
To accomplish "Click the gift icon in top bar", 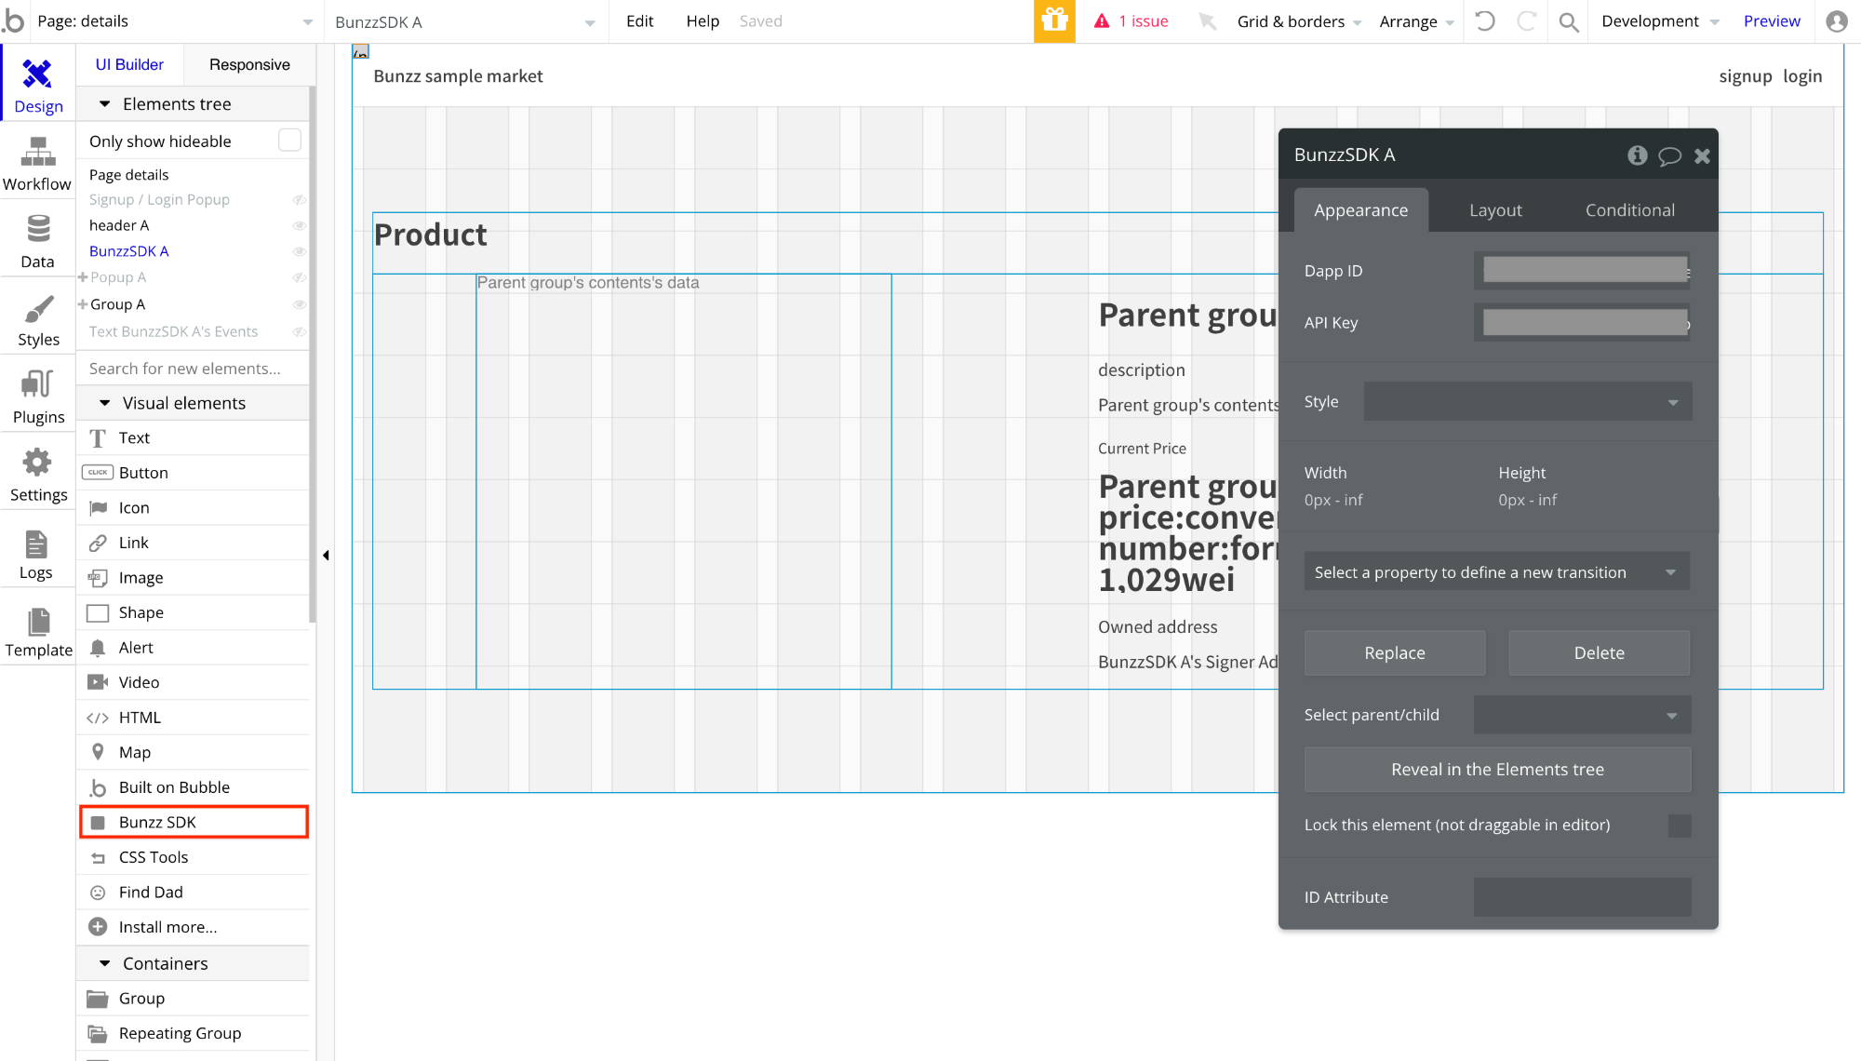I will point(1054,21).
